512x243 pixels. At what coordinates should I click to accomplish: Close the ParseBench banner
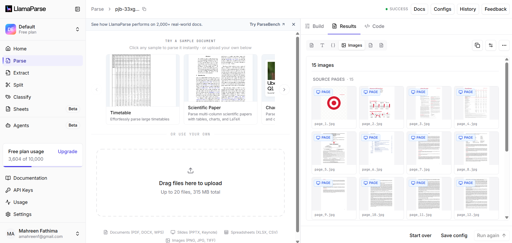point(294,24)
